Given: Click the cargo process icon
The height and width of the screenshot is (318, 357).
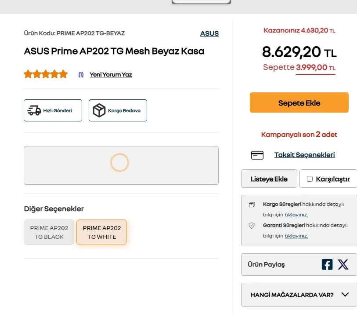Looking at the screenshot, I should pos(252,205).
